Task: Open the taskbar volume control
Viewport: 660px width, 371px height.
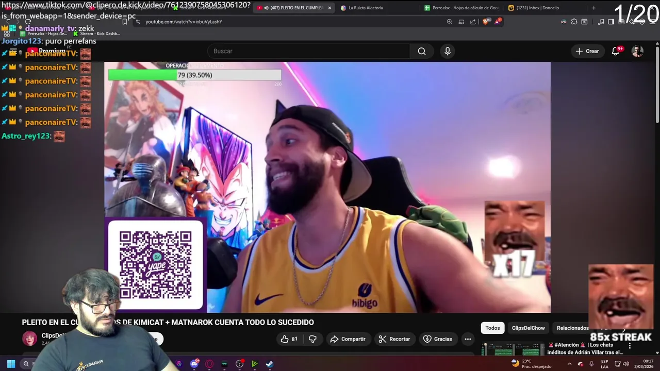Action: 626,364
